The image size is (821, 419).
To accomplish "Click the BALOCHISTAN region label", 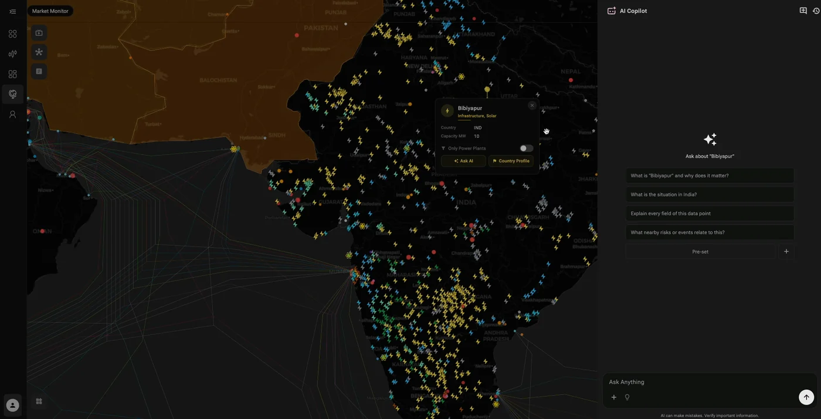I will (218, 80).
